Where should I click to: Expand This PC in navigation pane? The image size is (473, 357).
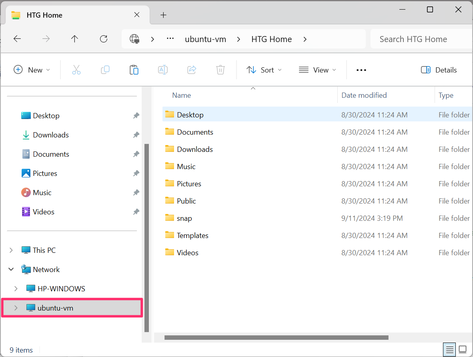tap(11, 250)
